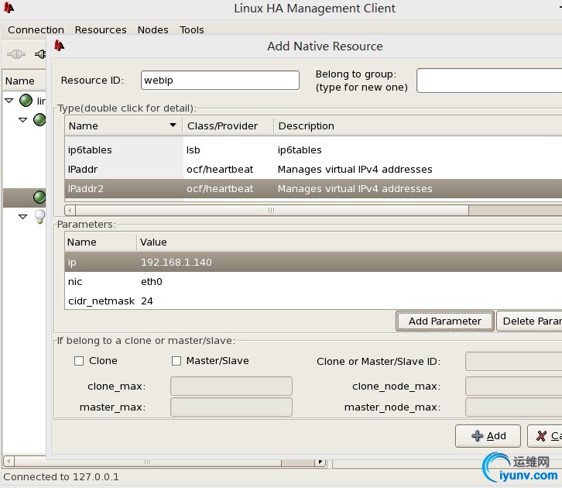Select the green node icon beside 'lir'

pyautogui.click(x=26, y=101)
